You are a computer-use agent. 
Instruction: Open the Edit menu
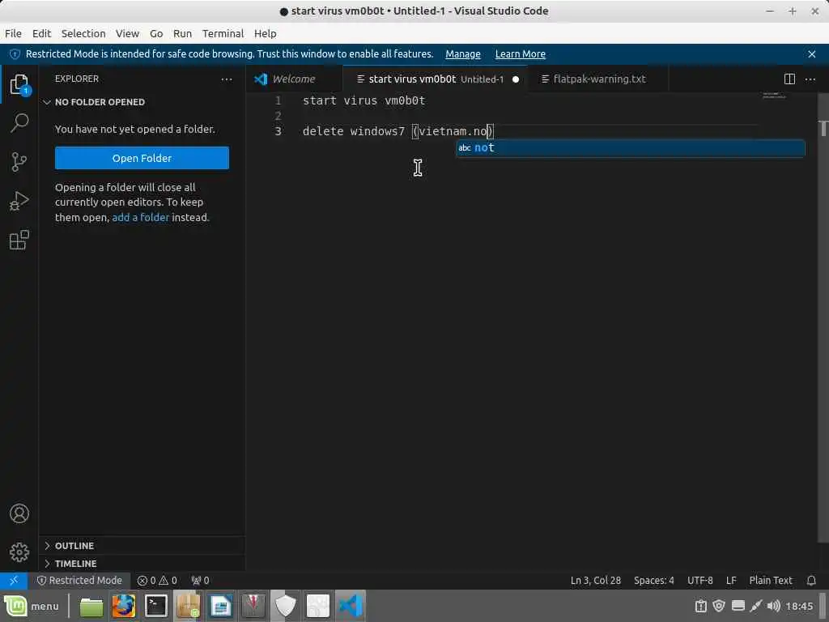41,33
